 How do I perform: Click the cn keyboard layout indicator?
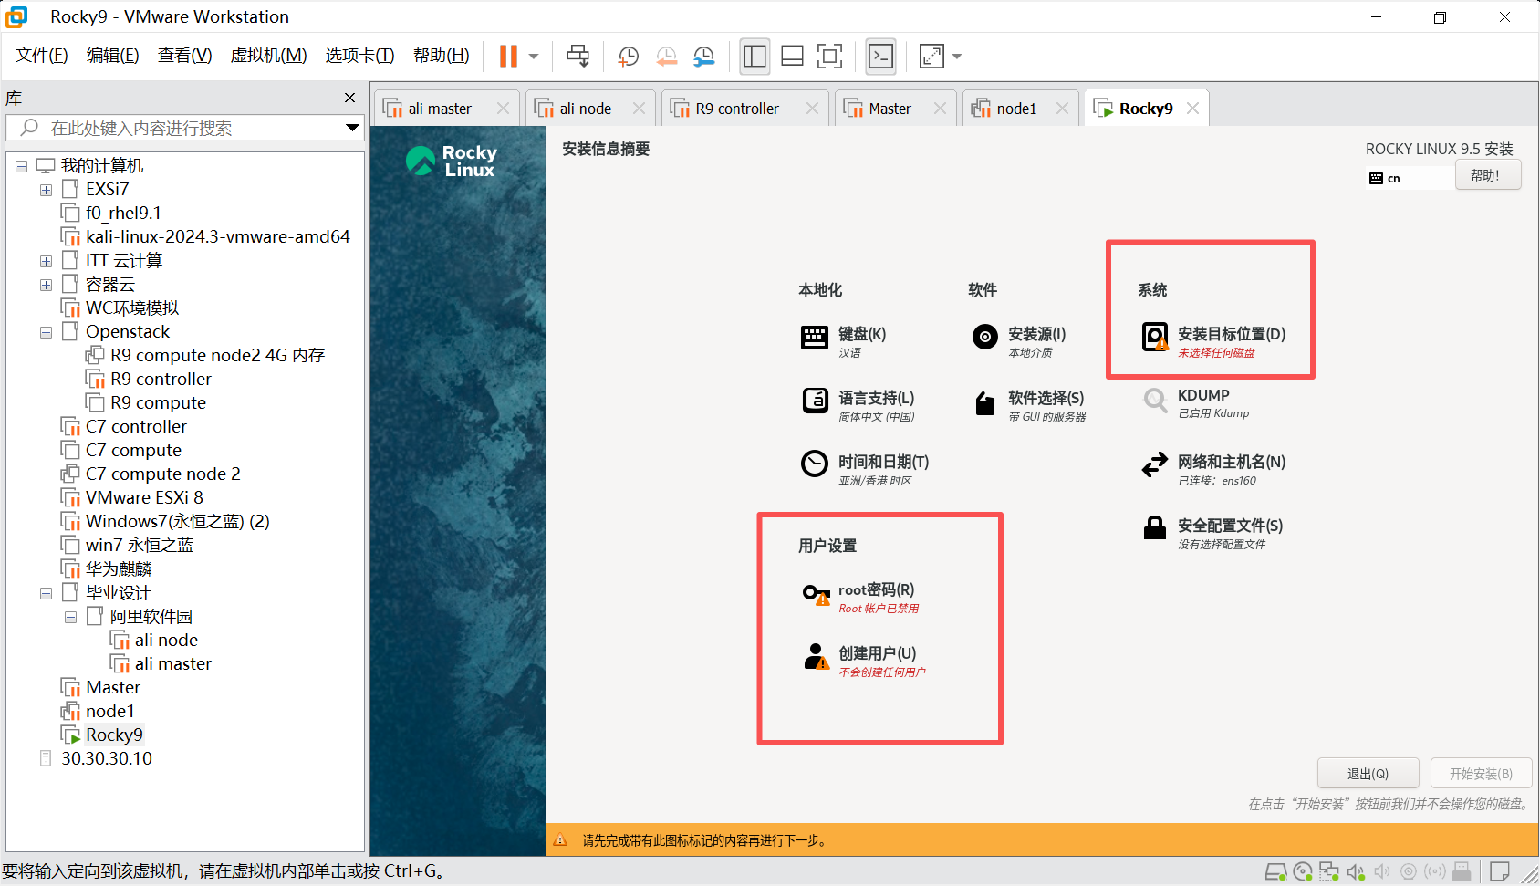coord(1385,178)
